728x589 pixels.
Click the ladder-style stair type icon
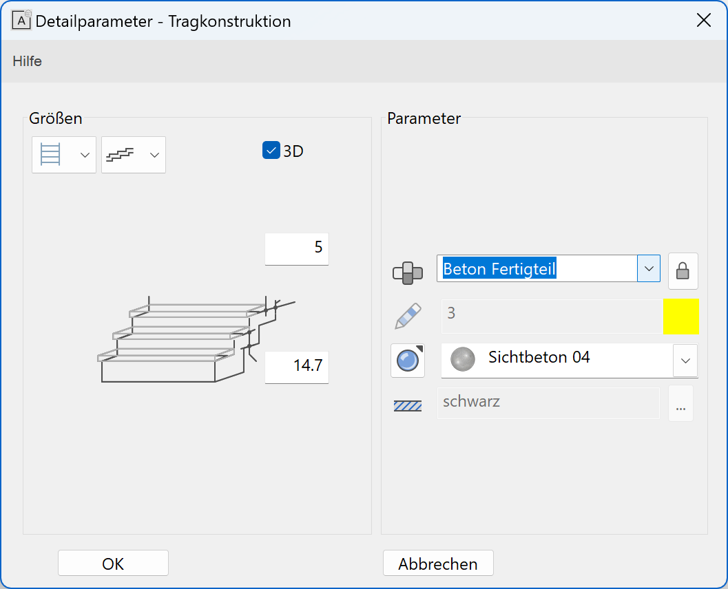point(52,154)
